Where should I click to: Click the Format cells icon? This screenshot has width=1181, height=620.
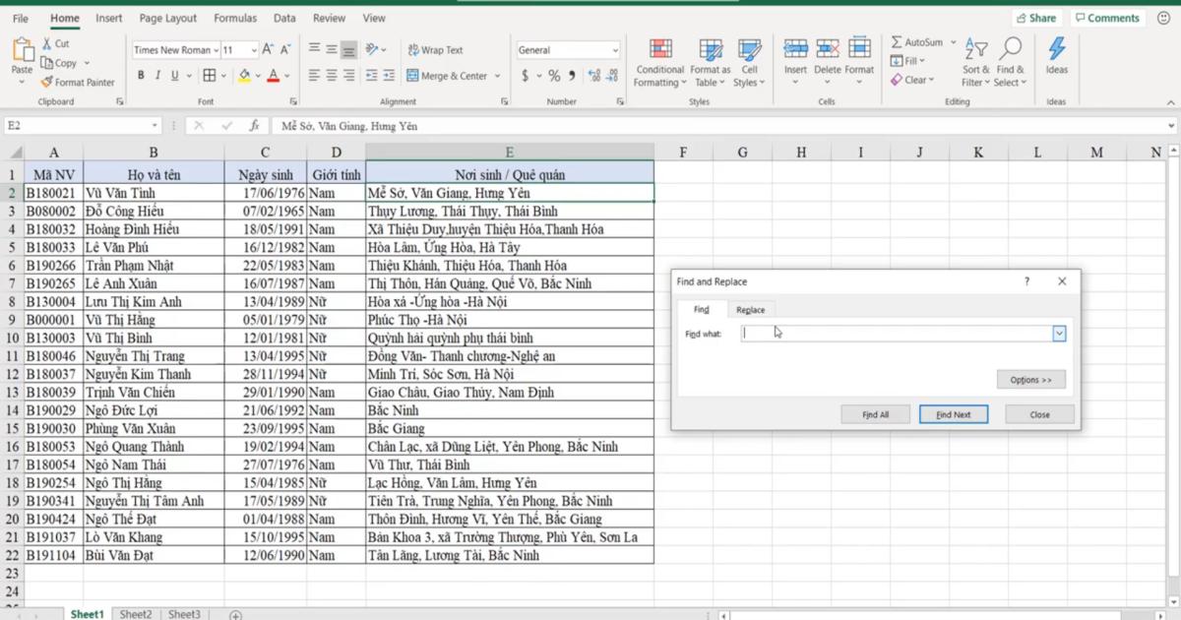coord(859,49)
